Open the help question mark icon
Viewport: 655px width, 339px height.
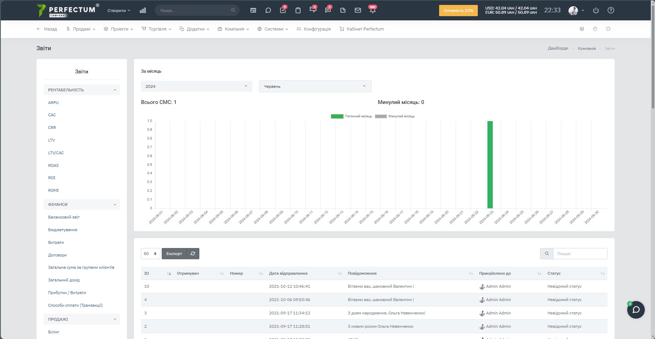(611, 11)
